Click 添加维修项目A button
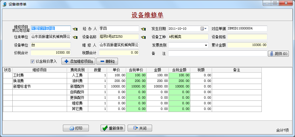Image resolution: width=295 pixels, height=137 pixels. [79, 61]
